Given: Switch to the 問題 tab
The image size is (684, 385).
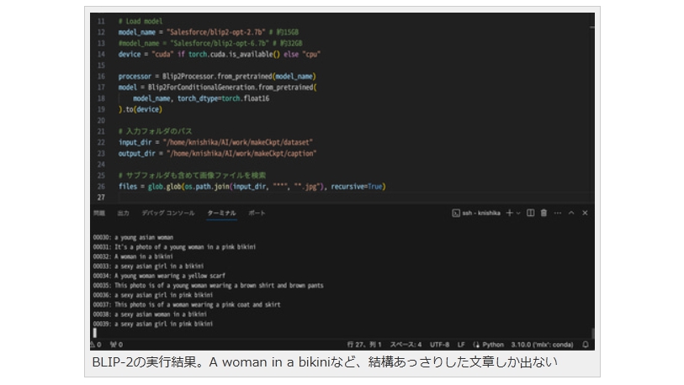Looking at the screenshot, I should click(99, 214).
